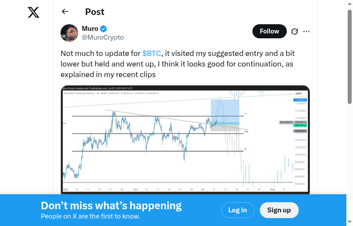Click the "Don't miss what's happening" headline
This screenshot has width=353, height=226.
(111, 205)
